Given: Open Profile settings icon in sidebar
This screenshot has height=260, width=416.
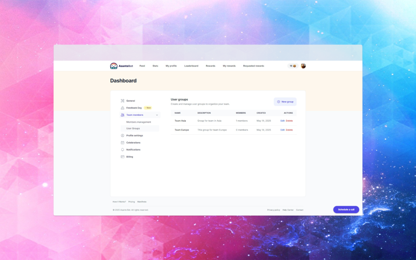Looking at the screenshot, I should click(122, 136).
